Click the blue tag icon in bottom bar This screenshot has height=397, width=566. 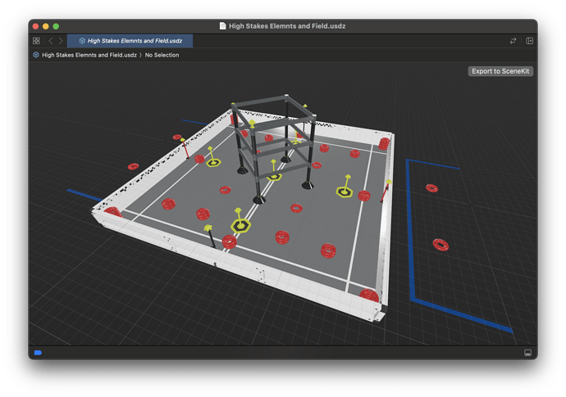point(38,353)
